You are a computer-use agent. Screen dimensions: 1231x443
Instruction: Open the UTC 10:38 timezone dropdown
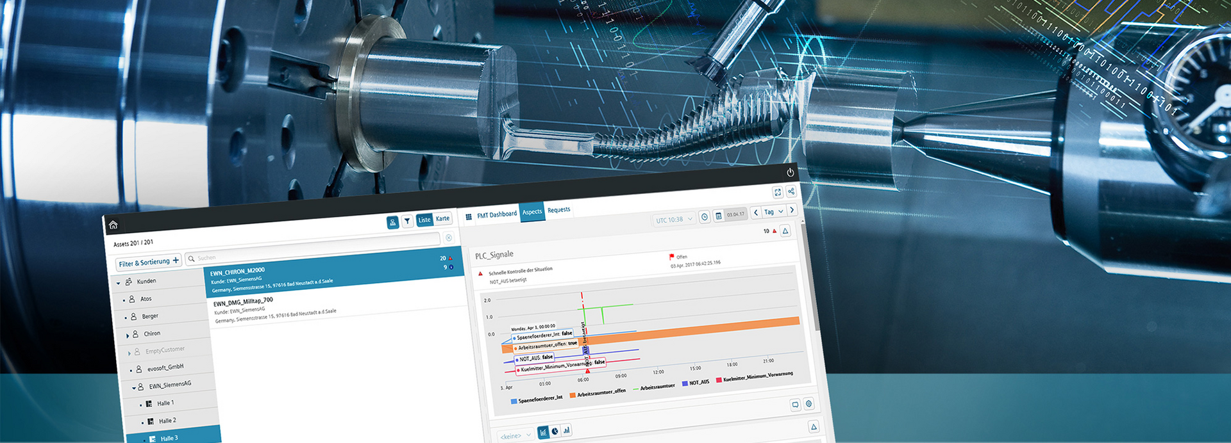coord(674,220)
